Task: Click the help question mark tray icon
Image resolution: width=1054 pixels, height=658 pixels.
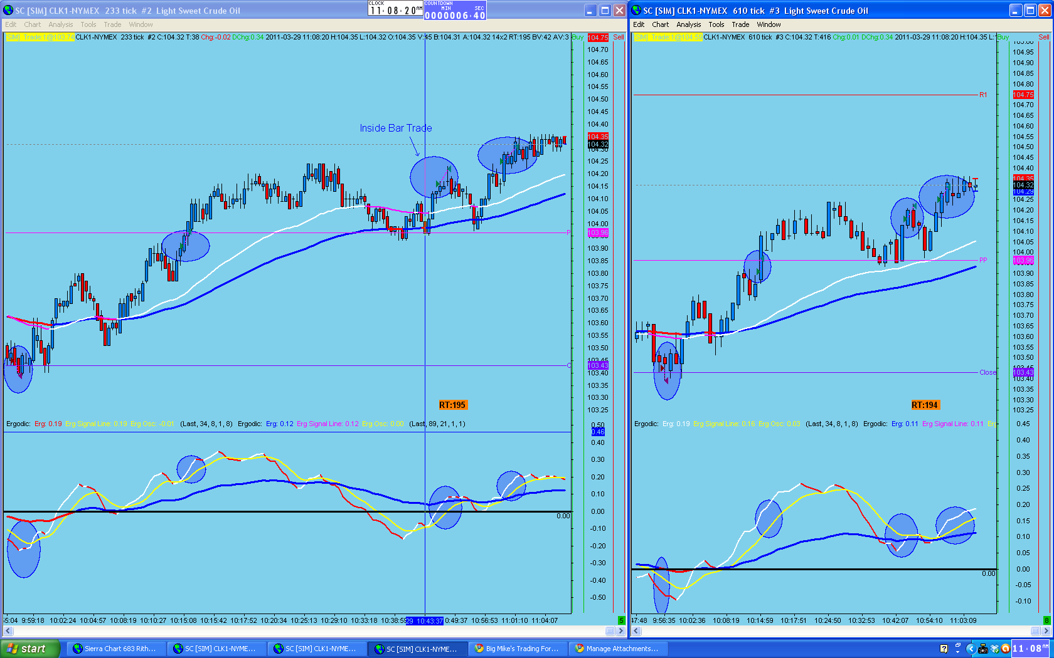Action: click(944, 649)
